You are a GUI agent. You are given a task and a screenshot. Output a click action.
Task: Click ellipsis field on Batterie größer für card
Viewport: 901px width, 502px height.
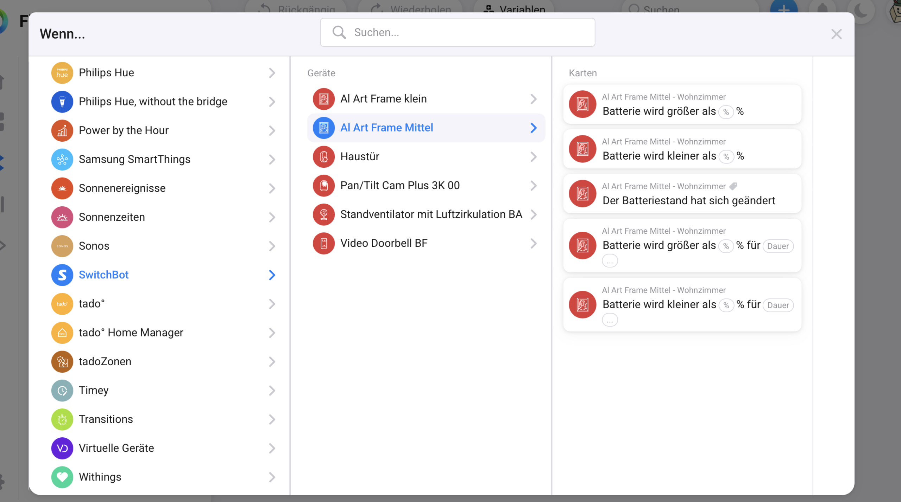tap(610, 261)
